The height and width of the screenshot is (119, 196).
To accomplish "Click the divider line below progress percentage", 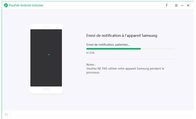I will pyautogui.click(x=131, y=59).
